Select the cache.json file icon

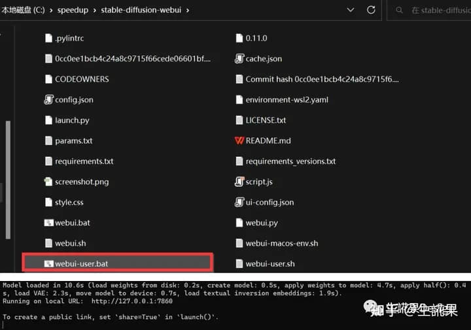(239, 59)
